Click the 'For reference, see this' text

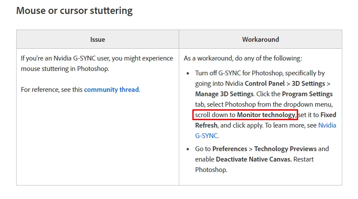pos(52,90)
